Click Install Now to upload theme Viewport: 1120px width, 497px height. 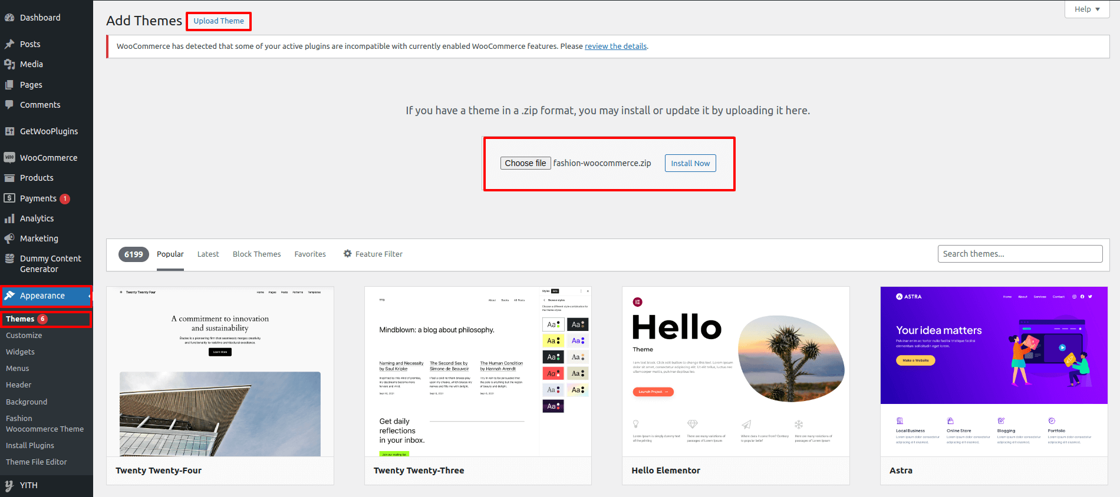coord(690,163)
